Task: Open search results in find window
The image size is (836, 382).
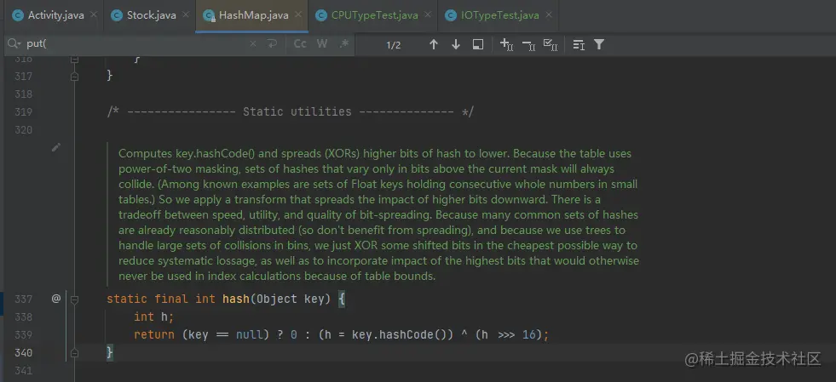Action: [478, 45]
